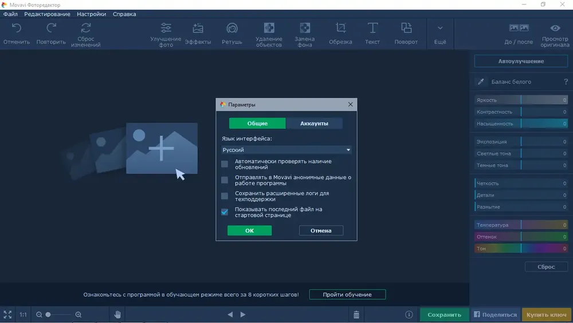The width and height of the screenshot is (573, 323).
Task: Open the Text (Текст) tool
Action: [372, 33]
